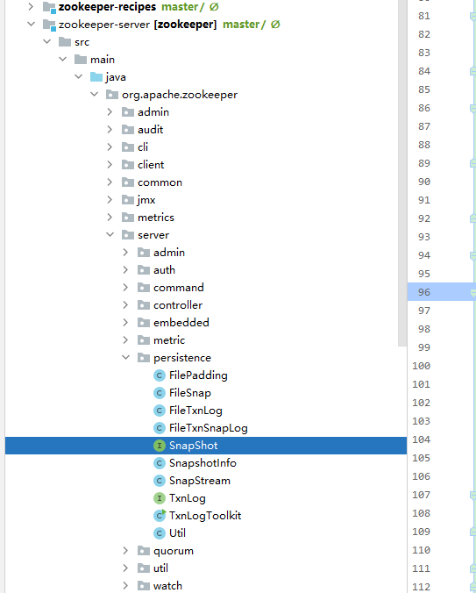Viewport: 476px width, 593px height.
Task: Expand the cli package
Action: click(110, 147)
